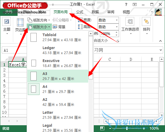This screenshot has height=132, width=165.
Task: Open the Themes dropdown arrow
Action: tap(7, 34)
